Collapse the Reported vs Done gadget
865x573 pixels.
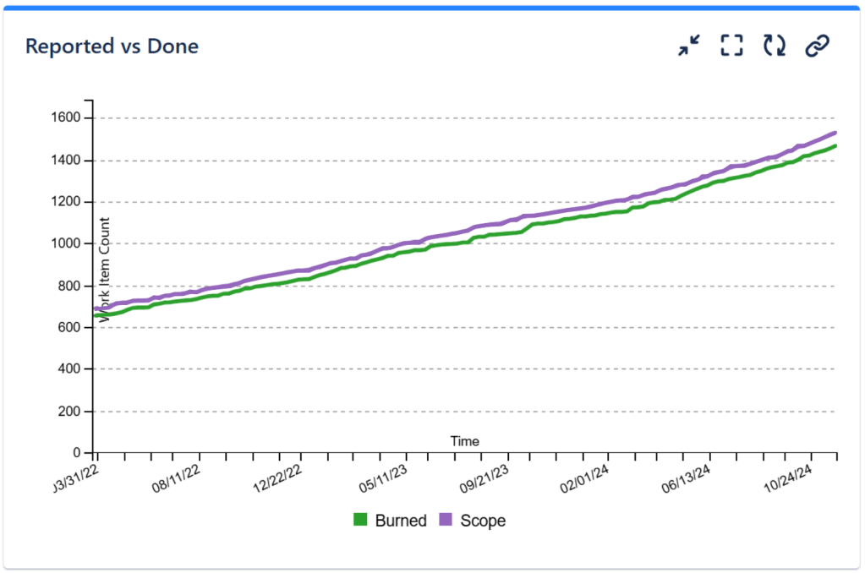690,46
